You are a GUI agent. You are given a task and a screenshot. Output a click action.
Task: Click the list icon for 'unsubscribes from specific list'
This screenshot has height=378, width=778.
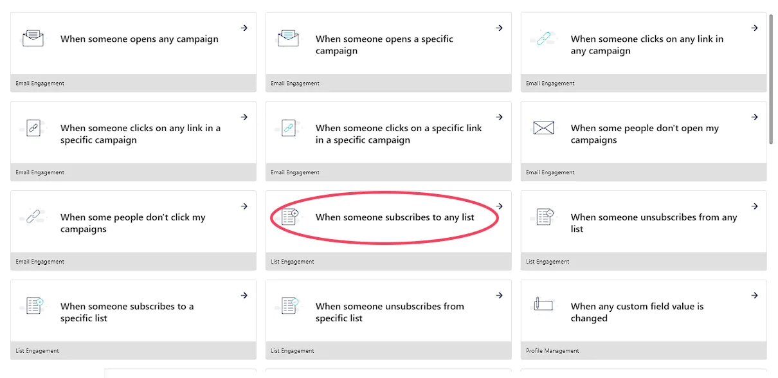289,305
